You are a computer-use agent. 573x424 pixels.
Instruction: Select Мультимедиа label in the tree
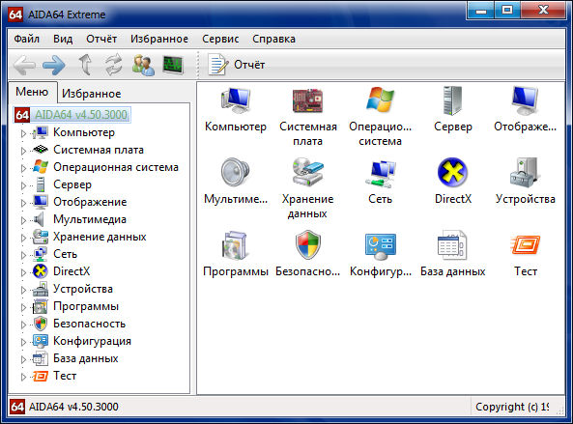coord(90,219)
